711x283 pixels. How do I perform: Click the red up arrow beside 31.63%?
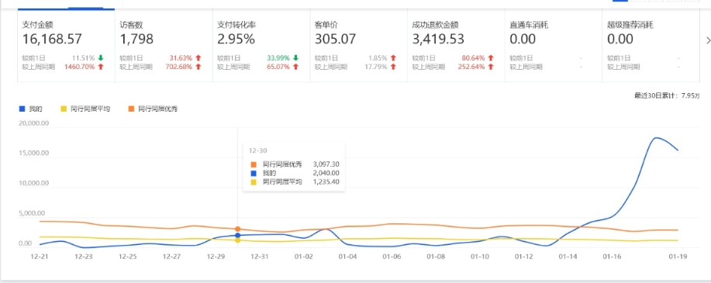[x=198, y=58]
